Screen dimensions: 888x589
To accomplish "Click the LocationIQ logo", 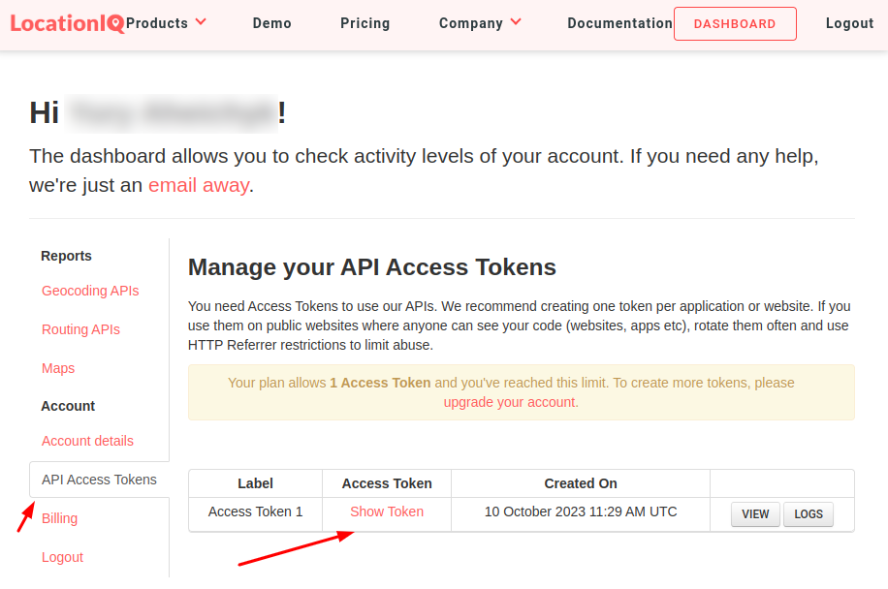I will (x=67, y=24).
